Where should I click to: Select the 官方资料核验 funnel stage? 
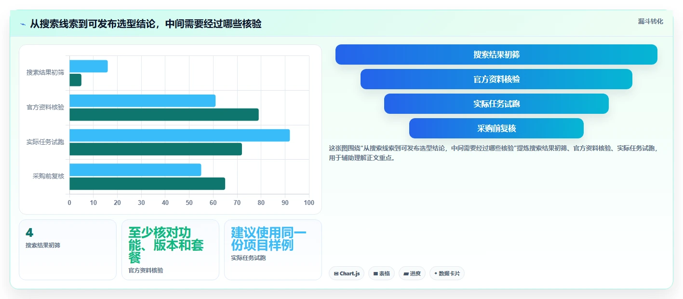click(496, 79)
